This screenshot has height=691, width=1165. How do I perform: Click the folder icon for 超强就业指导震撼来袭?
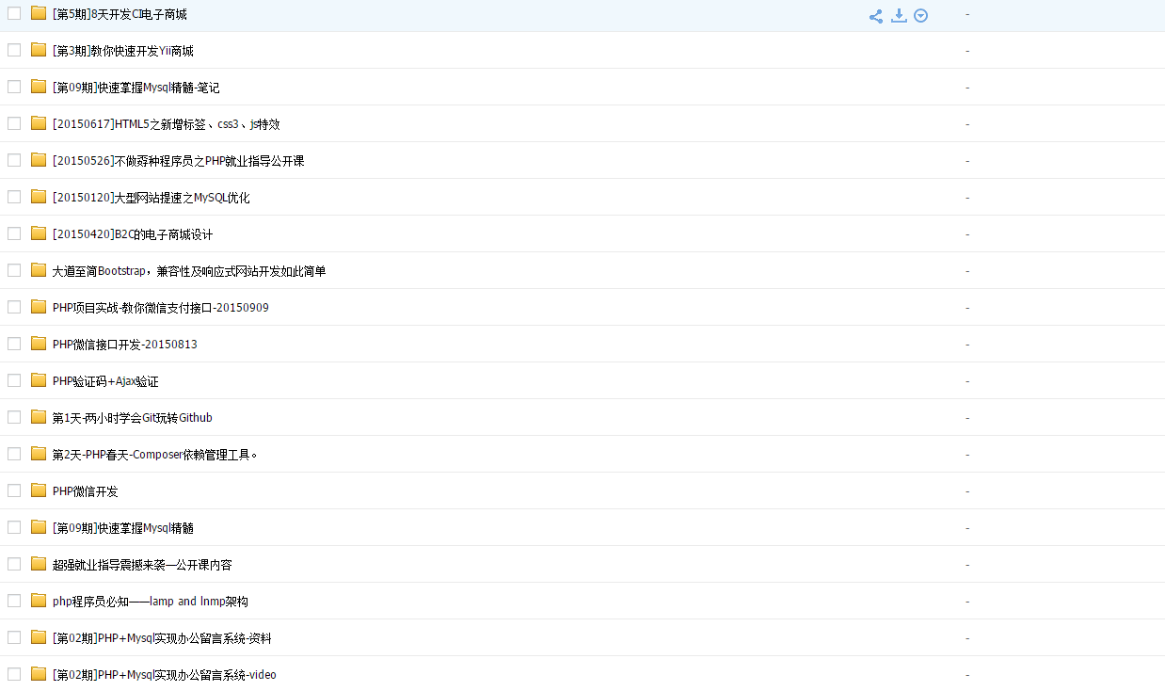[x=39, y=564]
